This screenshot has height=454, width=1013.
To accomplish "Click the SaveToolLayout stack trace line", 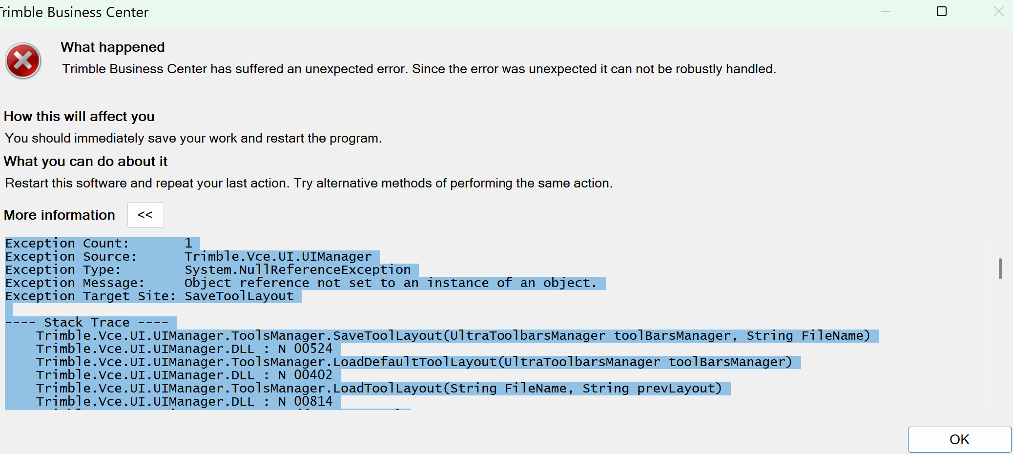I will [x=453, y=336].
